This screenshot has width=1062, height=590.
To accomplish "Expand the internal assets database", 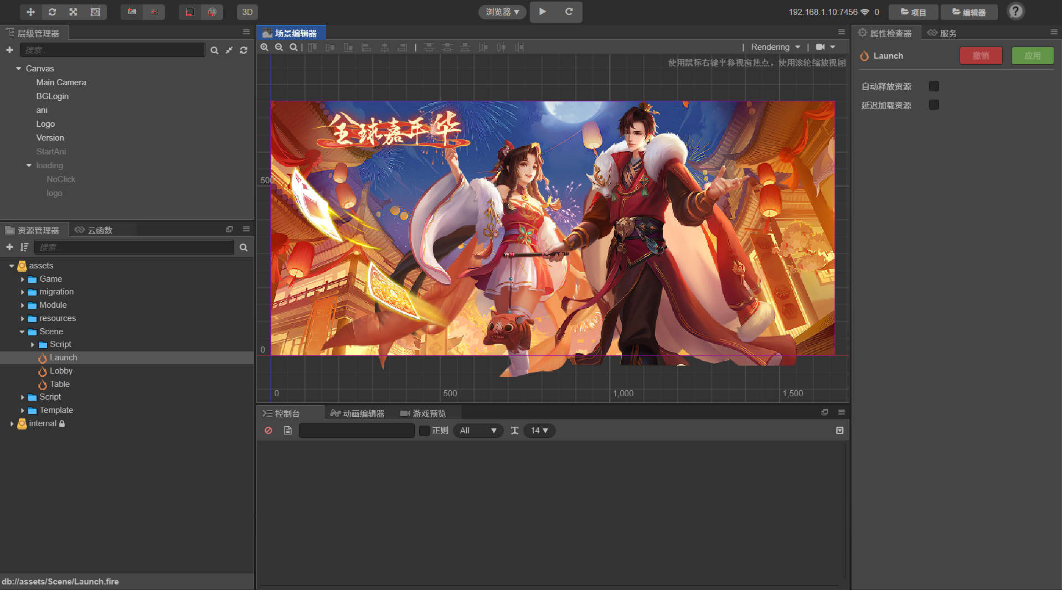I will (x=12, y=424).
